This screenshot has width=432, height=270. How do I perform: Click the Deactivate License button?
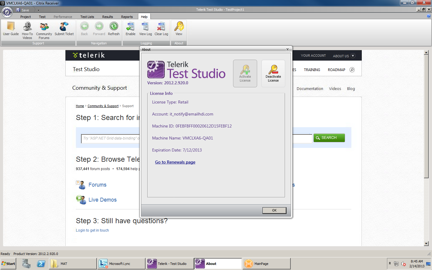click(x=273, y=73)
